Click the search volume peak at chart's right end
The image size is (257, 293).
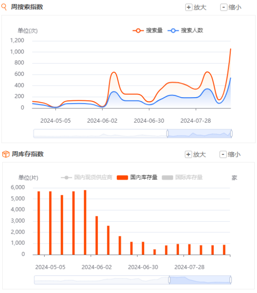click(230, 49)
